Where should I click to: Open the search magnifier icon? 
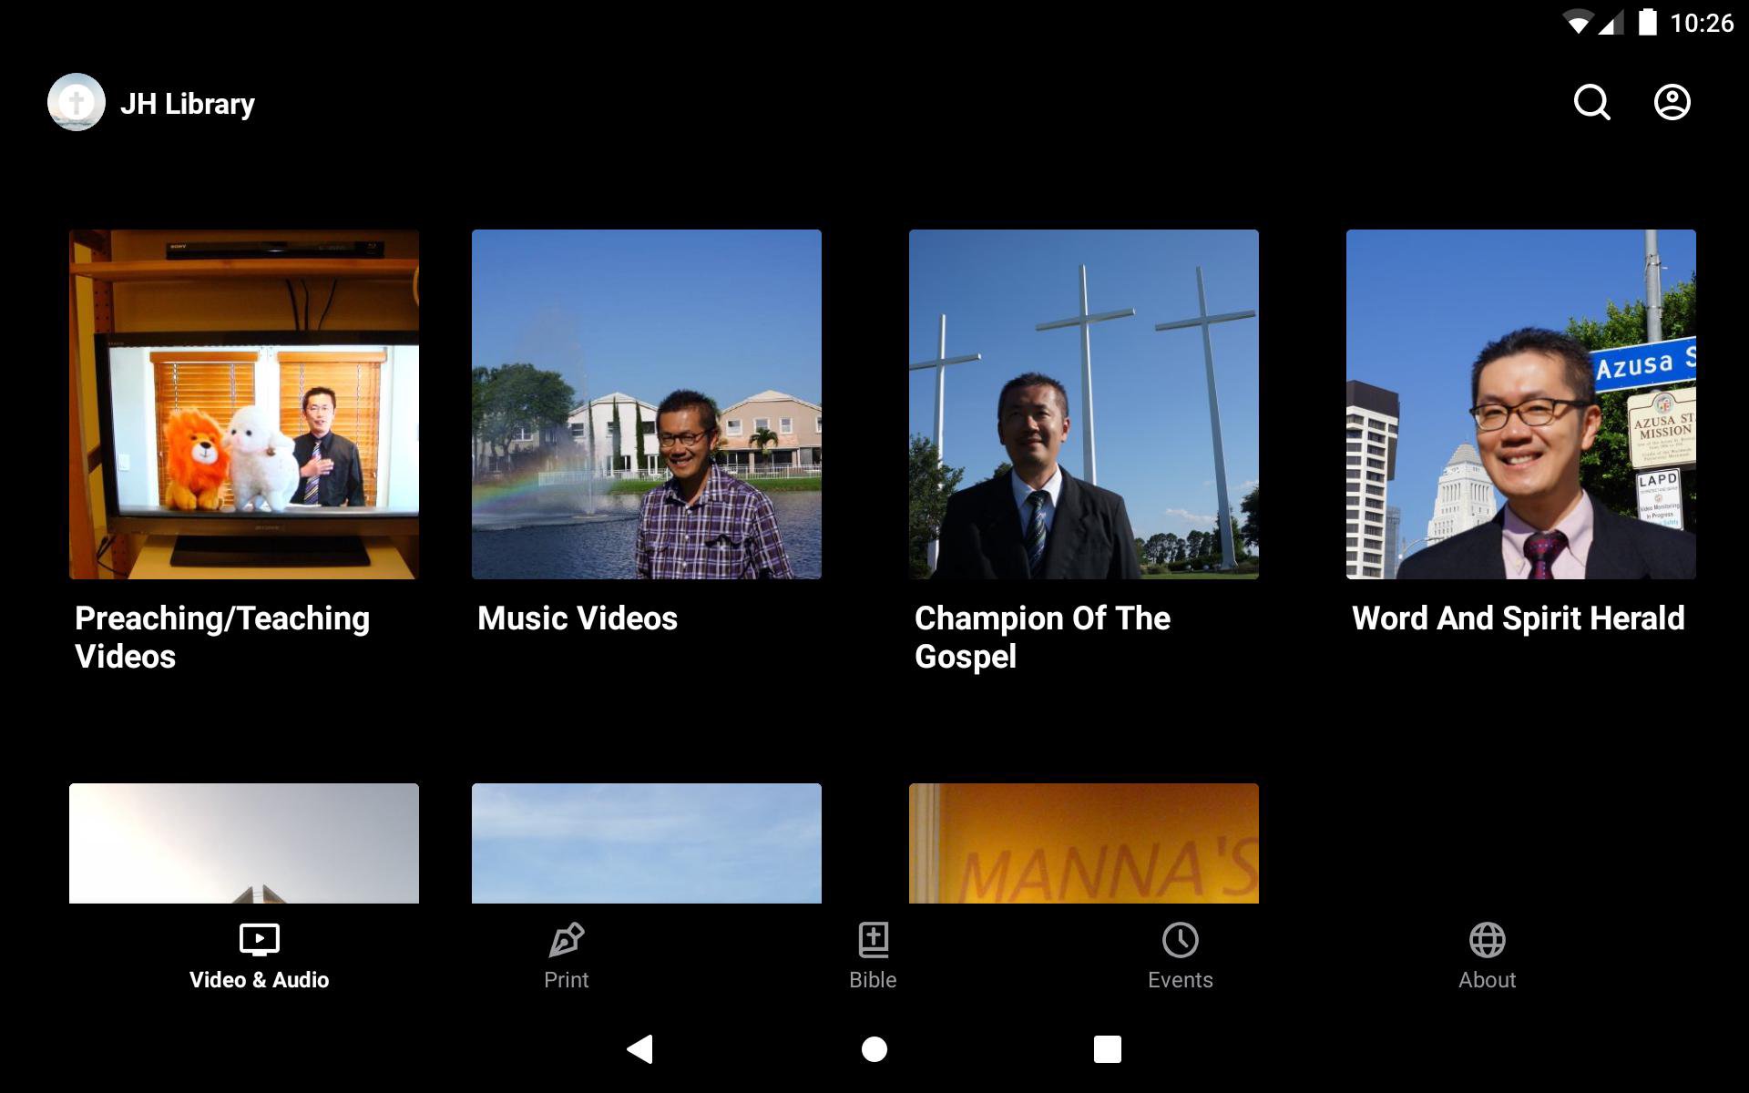1591,102
